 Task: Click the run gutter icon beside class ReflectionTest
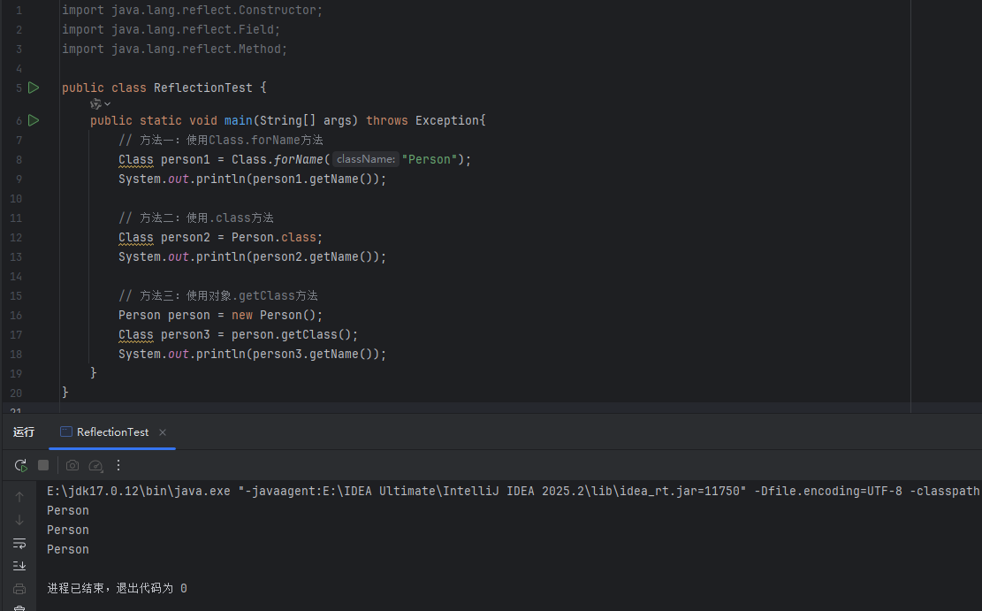[x=34, y=88]
